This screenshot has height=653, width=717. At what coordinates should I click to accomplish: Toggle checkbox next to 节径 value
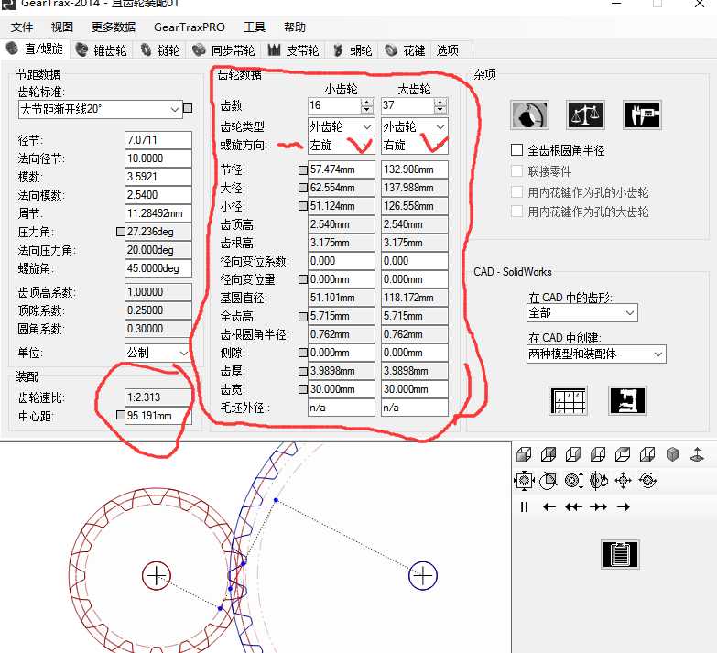(303, 170)
